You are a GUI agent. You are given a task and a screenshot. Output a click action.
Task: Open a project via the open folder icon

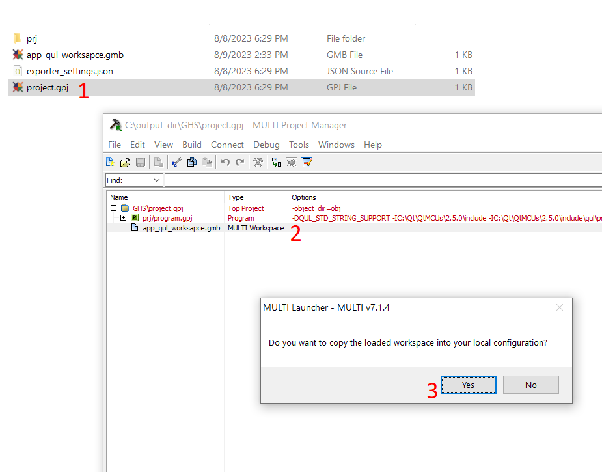pos(125,161)
